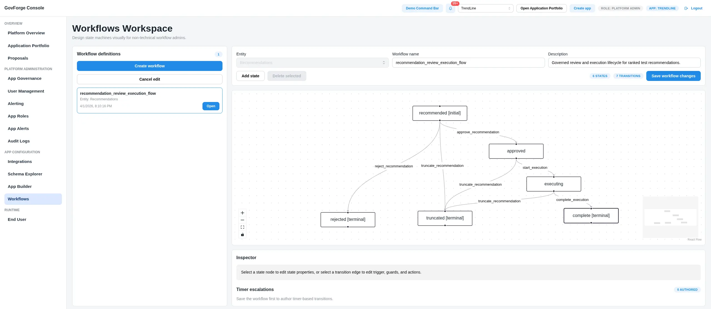This screenshot has width=711, height=309.
Task: Select the start_execution transition edge label
Action: pos(535,168)
